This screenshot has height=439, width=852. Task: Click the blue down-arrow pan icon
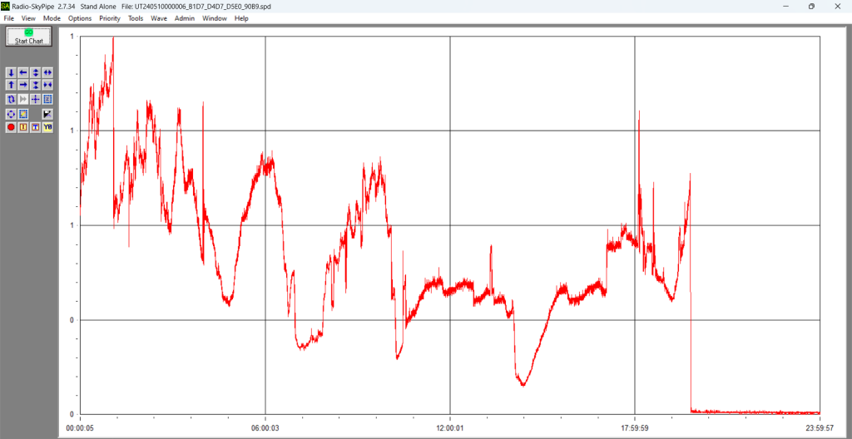pyautogui.click(x=12, y=72)
